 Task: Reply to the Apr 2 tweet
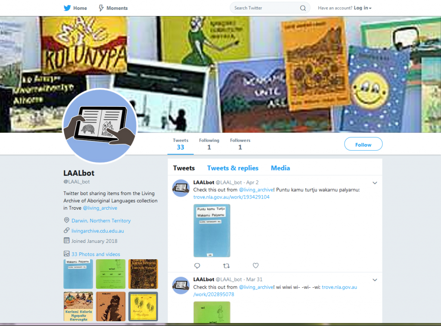(197, 266)
